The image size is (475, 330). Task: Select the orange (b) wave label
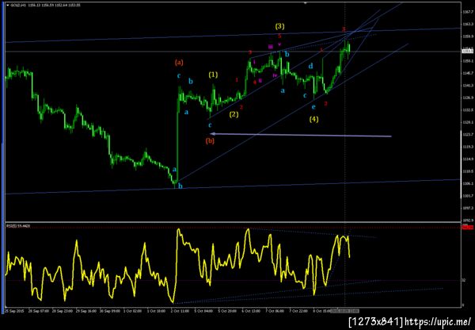pos(210,141)
